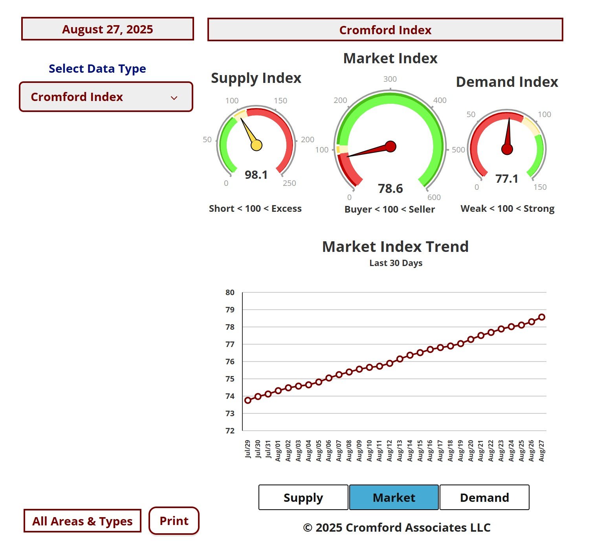Image resolution: width=592 pixels, height=547 pixels.
Task: Select the Market trend tab
Action: 394,497
